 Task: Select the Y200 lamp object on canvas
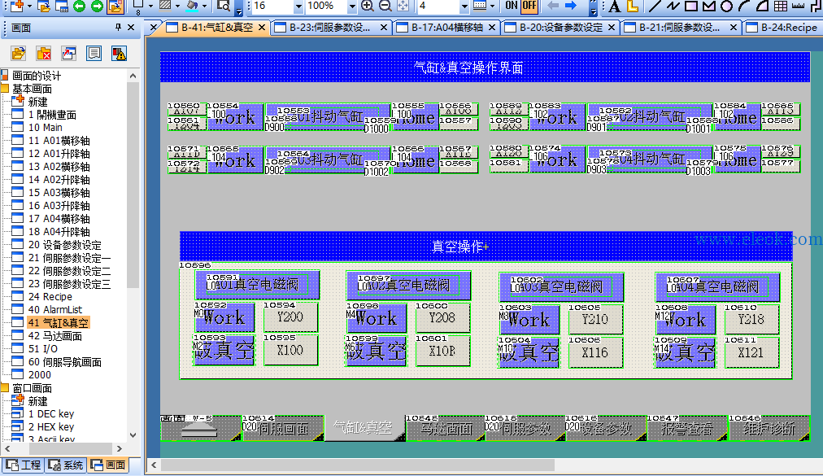[x=290, y=317]
